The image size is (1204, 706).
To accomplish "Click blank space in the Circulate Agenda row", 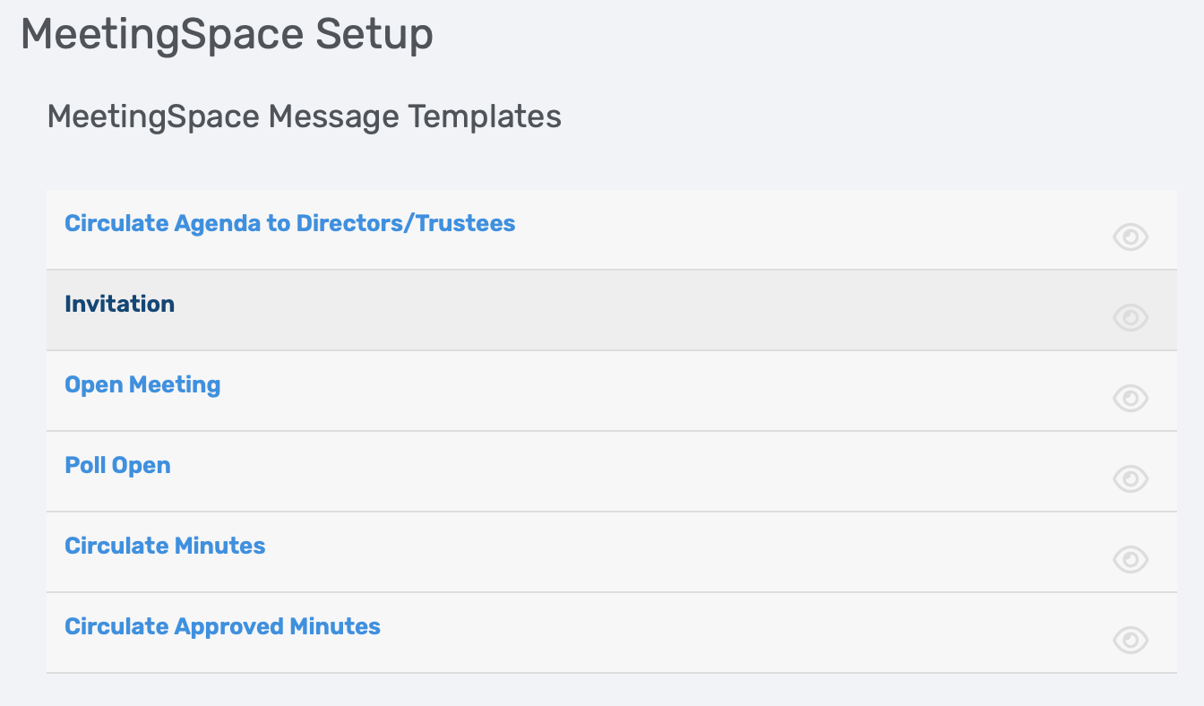I will pyautogui.click(x=806, y=229).
